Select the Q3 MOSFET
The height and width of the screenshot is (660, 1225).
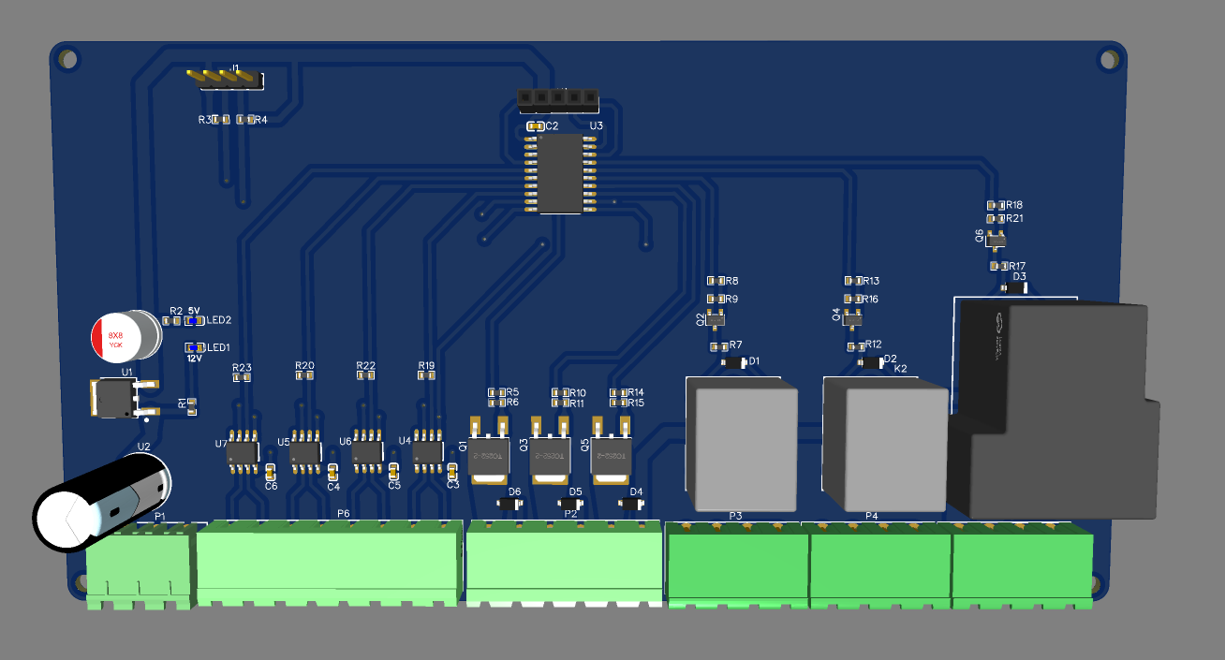point(550,452)
